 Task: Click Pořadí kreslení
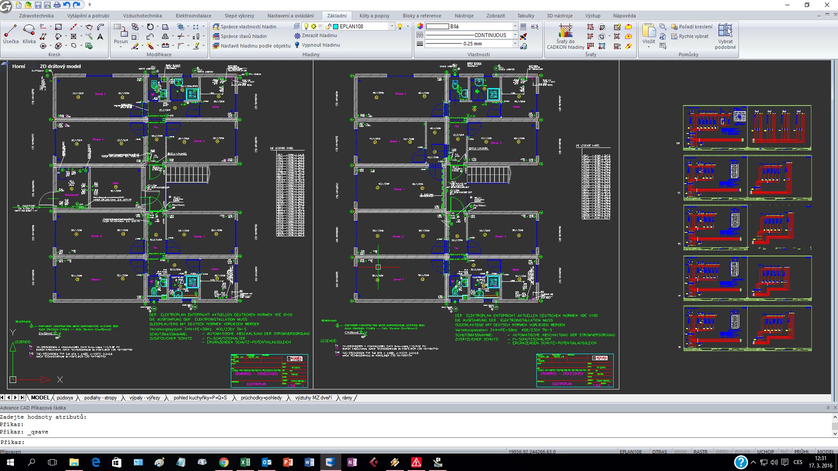click(x=692, y=27)
